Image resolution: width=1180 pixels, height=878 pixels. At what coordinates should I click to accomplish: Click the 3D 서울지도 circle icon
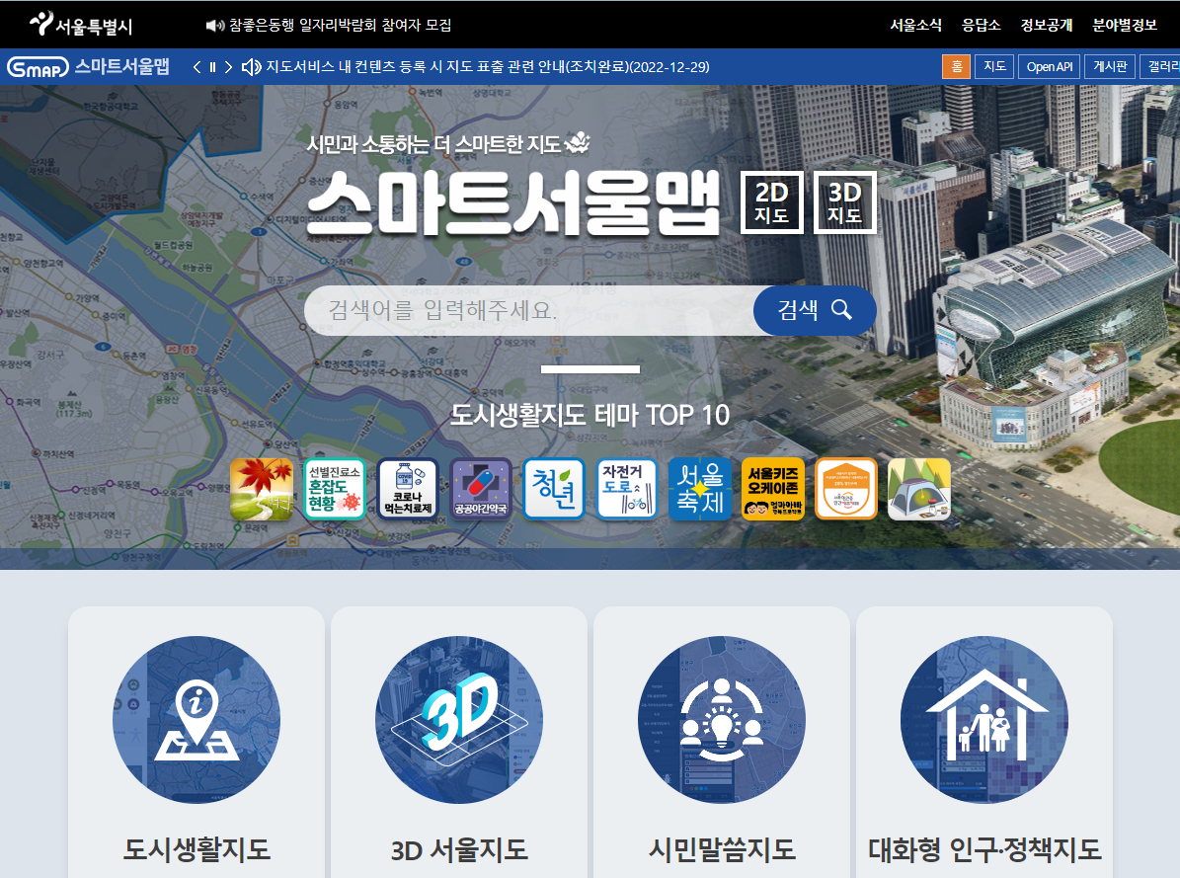coord(459,720)
